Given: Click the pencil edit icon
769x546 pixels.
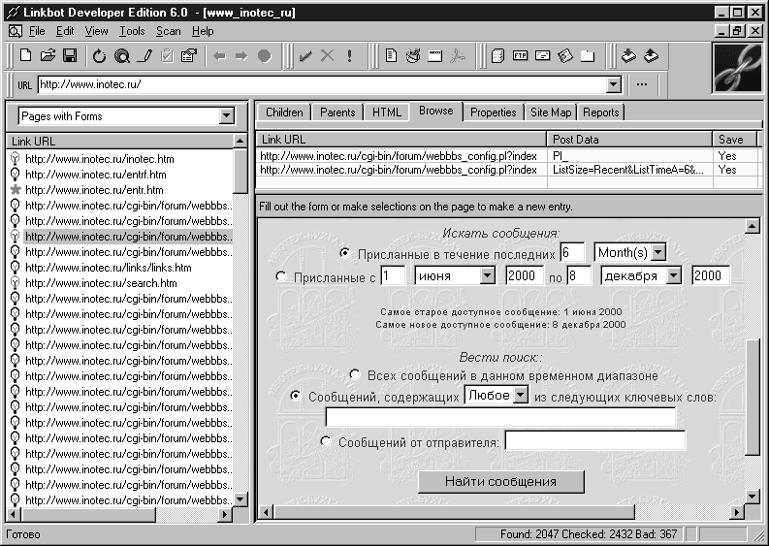Looking at the screenshot, I should pyautogui.click(x=144, y=56).
